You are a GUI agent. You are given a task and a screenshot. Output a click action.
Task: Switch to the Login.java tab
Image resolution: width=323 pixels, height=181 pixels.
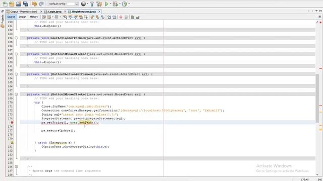click(x=55, y=12)
